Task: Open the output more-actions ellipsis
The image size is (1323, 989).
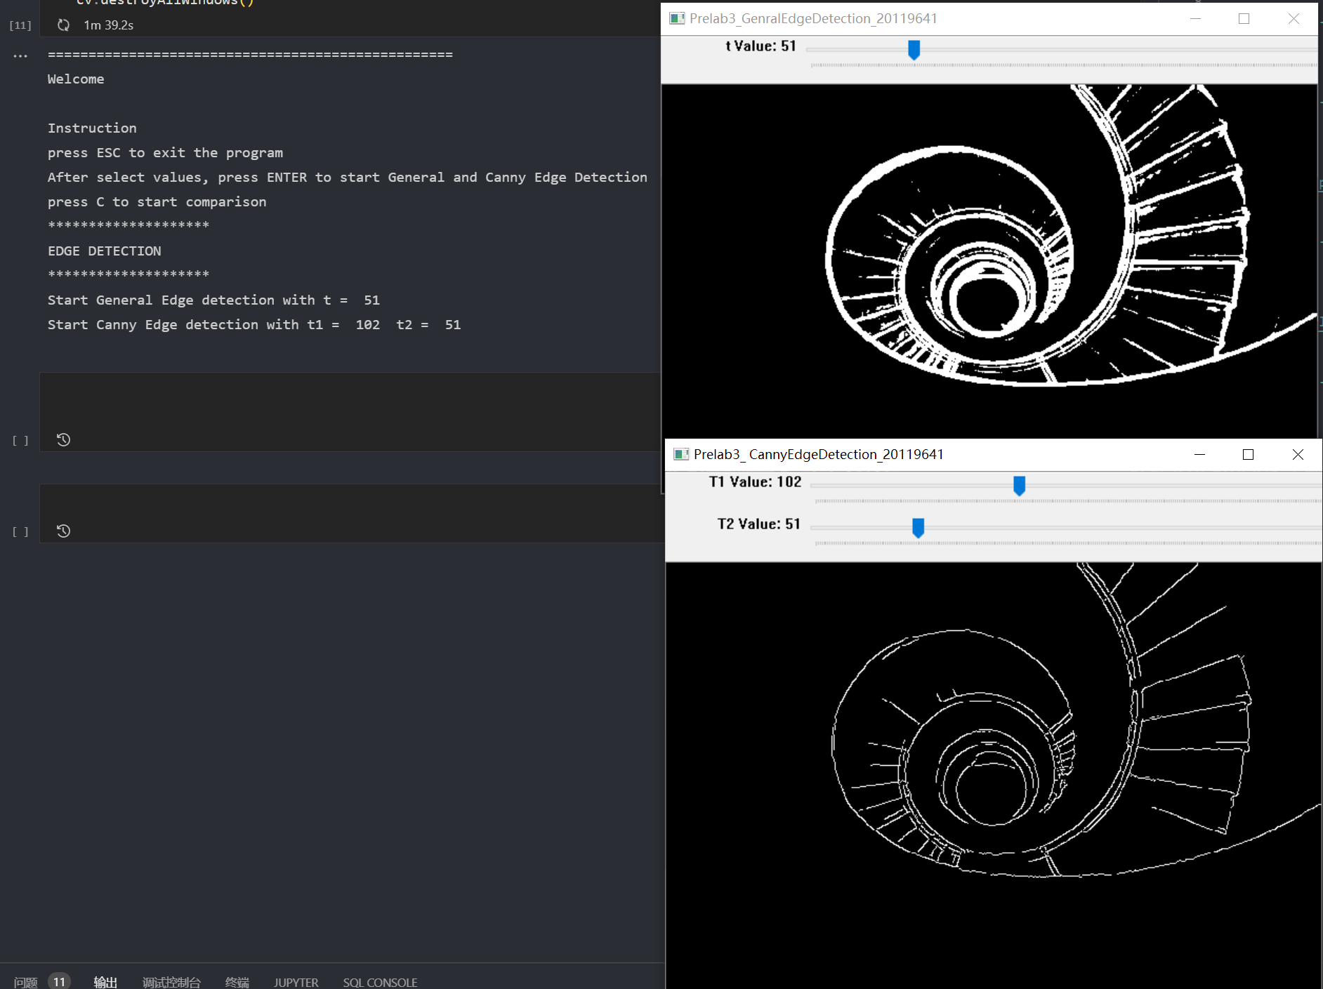Action: [20, 55]
